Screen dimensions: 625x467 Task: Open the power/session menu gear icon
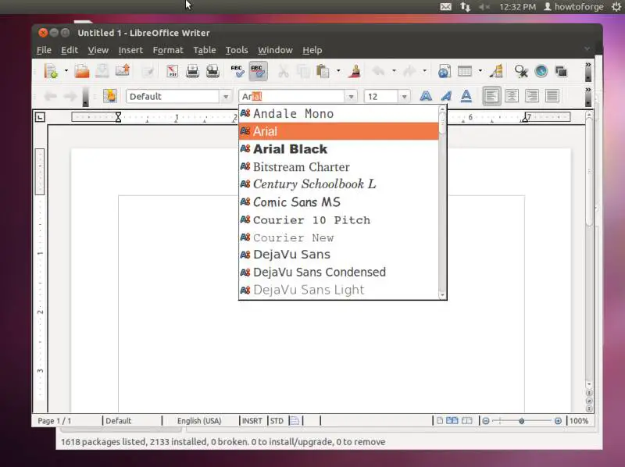(616, 7)
